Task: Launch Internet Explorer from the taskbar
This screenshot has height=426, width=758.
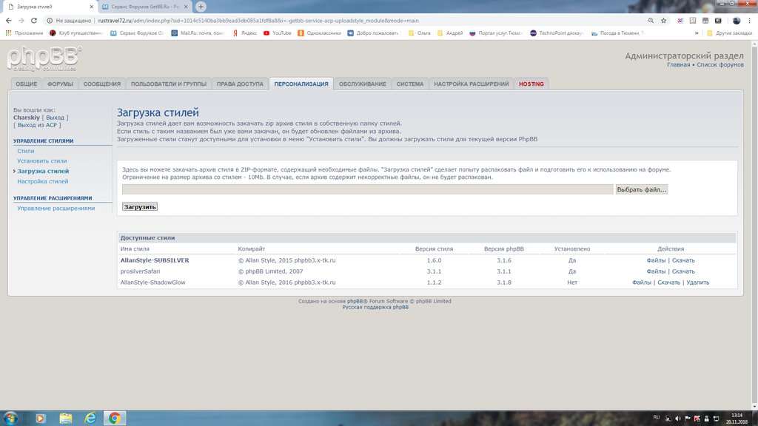Action: [90, 418]
